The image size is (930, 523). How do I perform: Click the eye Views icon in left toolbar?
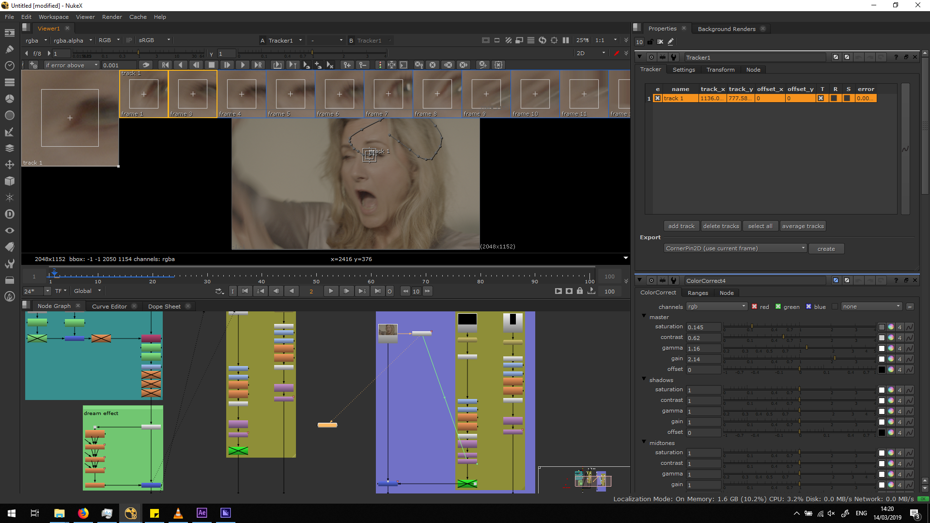tap(9, 231)
